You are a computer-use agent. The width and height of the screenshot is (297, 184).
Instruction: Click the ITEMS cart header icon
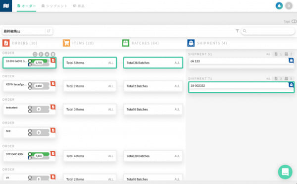(66, 43)
